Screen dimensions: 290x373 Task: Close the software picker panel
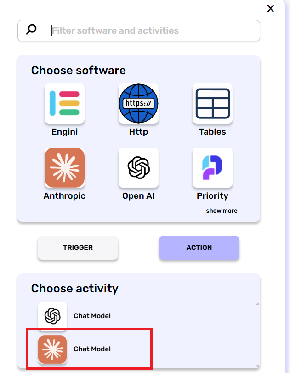[271, 8]
